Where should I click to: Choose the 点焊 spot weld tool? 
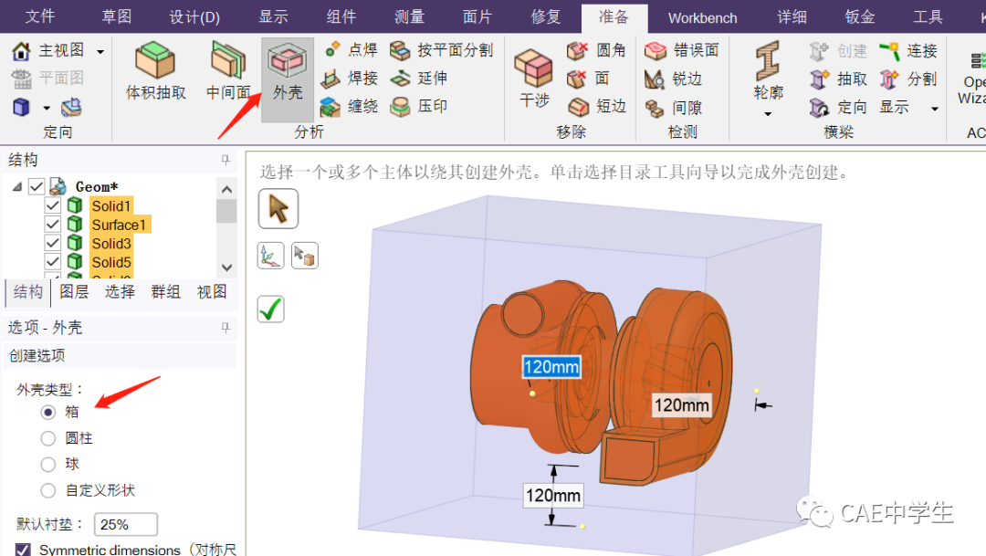[351, 49]
